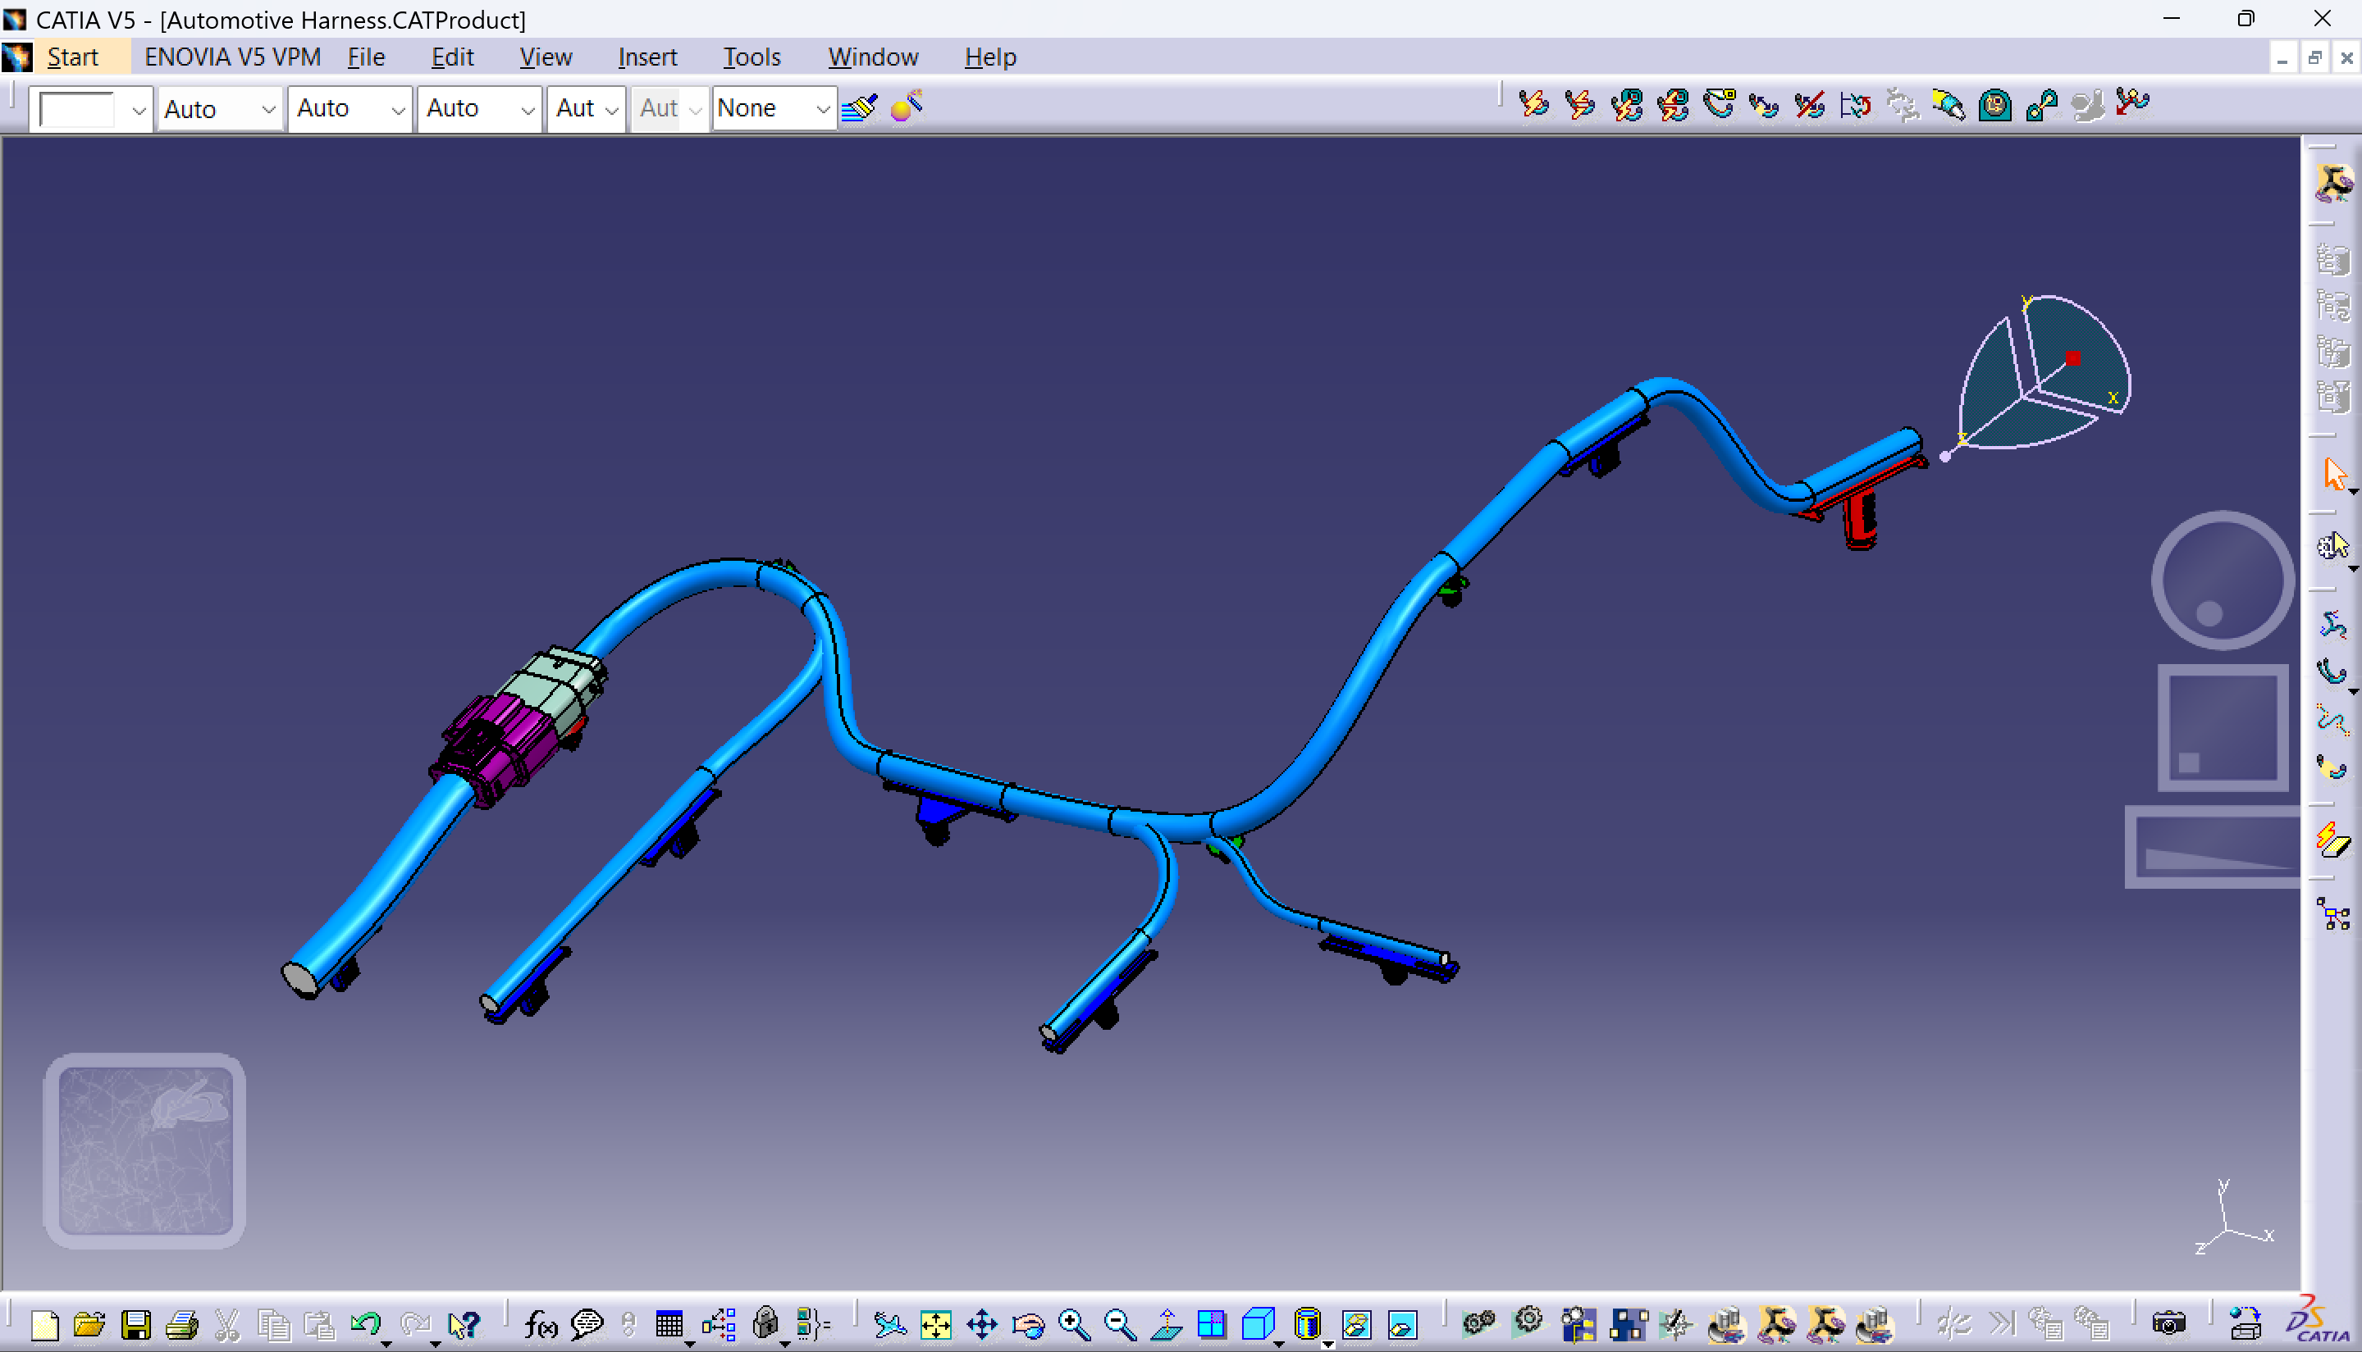Toggle the multi-view window layout
Screen dimensions: 2362x1352
pyautogui.click(x=1212, y=1324)
